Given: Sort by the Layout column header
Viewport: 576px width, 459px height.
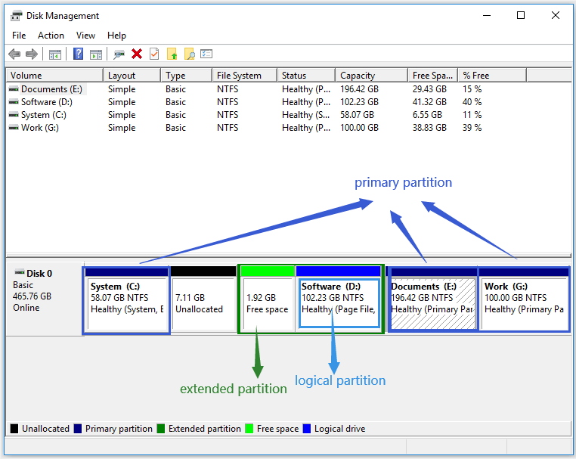Looking at the screenshot, I should [132, 76].
